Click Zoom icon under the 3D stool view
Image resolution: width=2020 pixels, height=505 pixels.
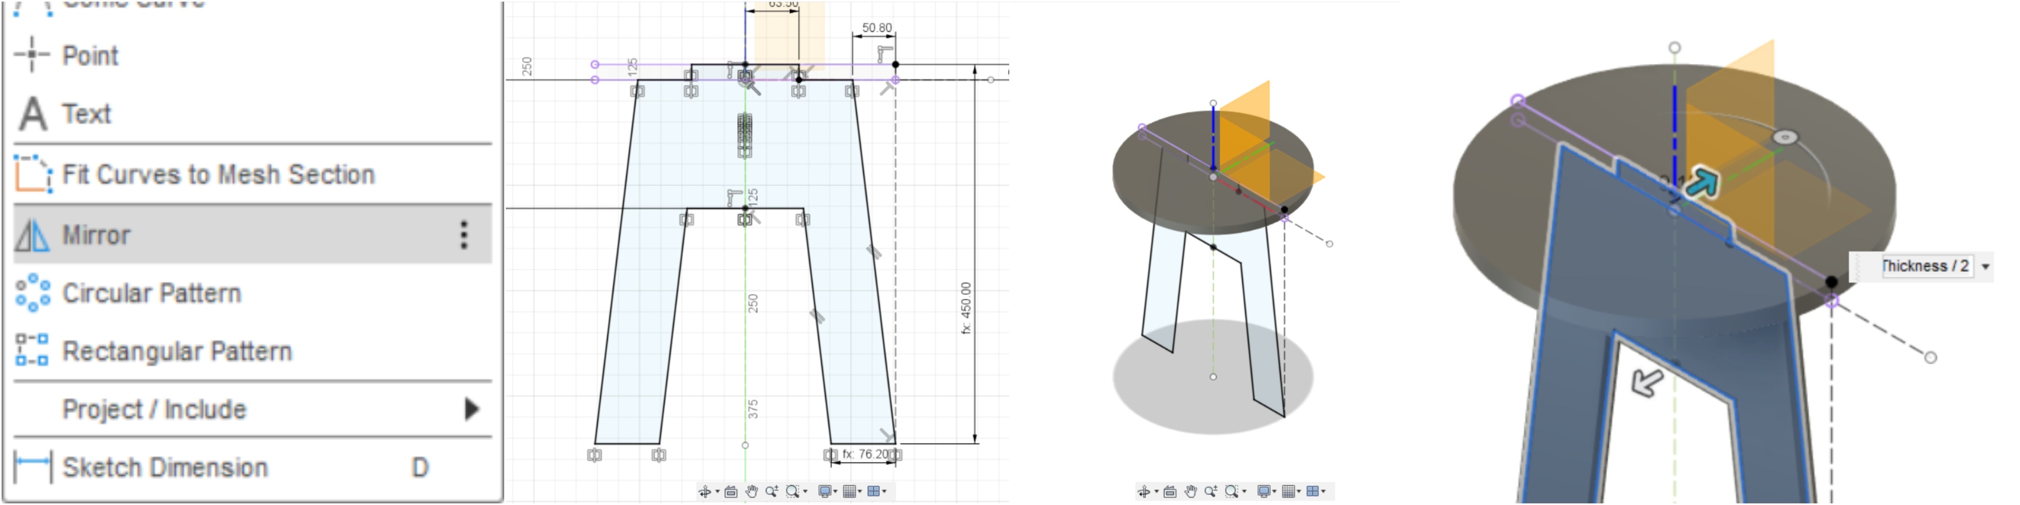tap(1210, 492)
